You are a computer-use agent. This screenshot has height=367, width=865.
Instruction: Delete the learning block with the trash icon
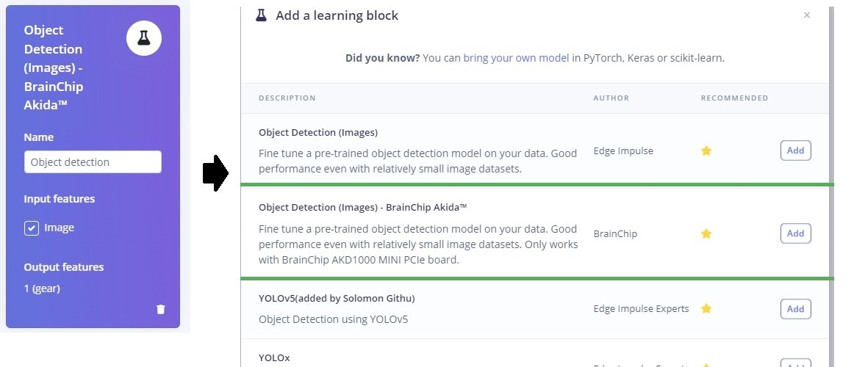(161, 309)
